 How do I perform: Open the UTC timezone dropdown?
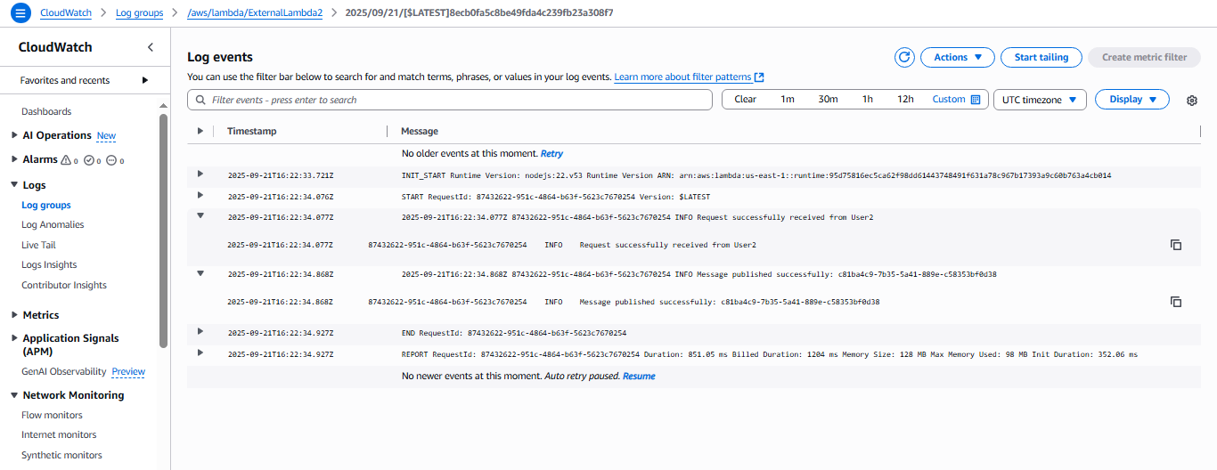[1040, 100]
